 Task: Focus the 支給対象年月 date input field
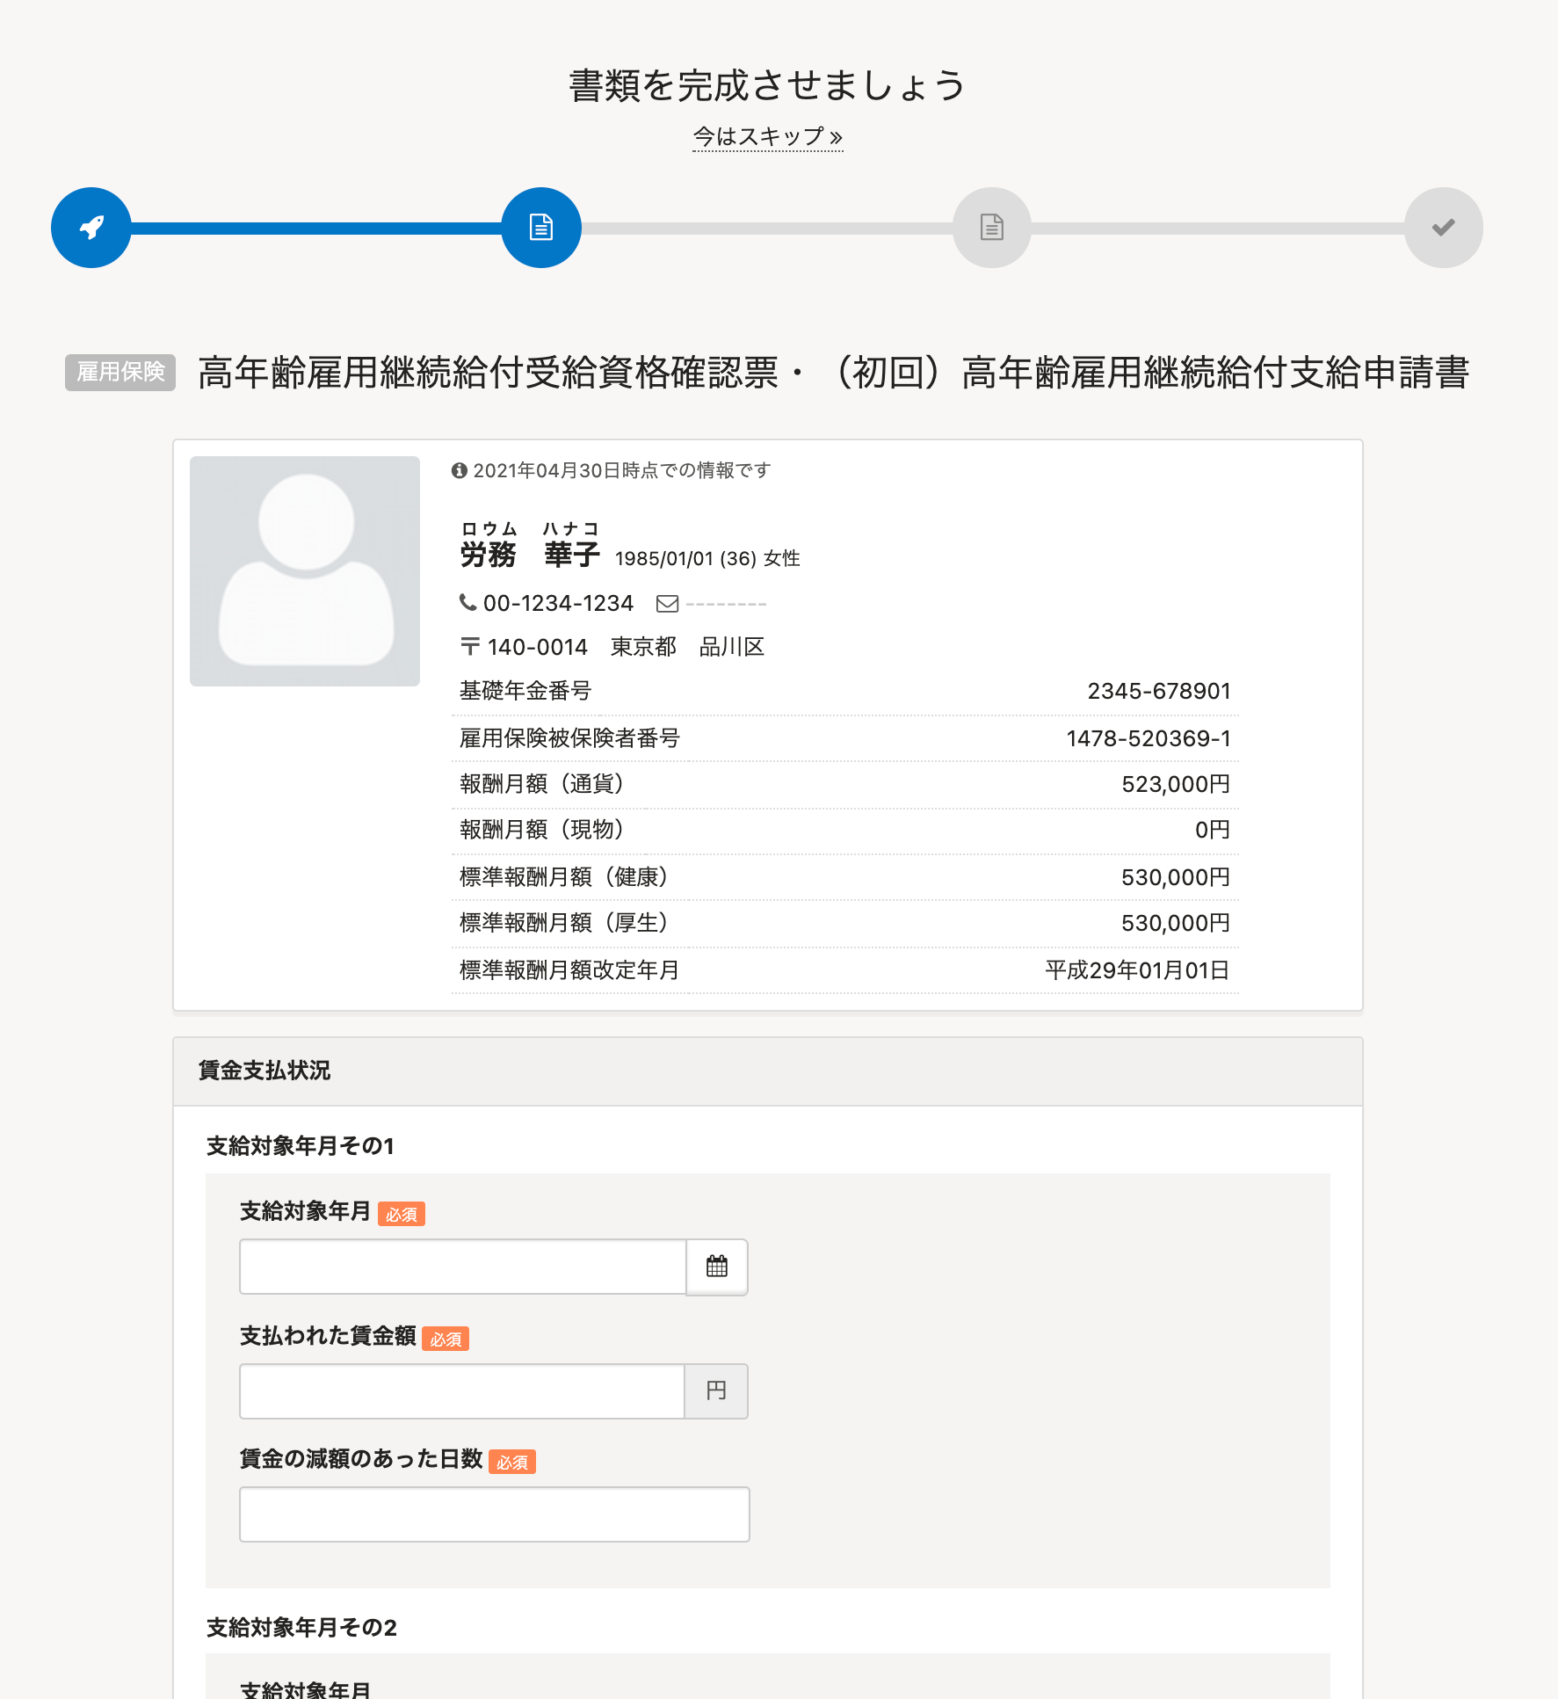[463, 1267]
